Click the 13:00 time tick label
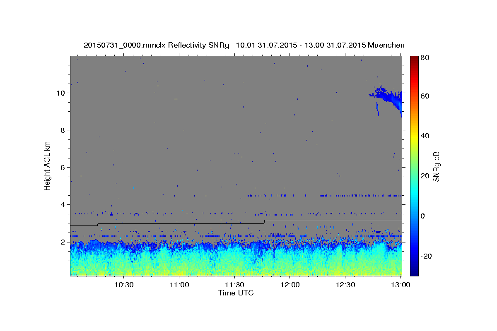Viewport: 497px width, 331px height. click(400, 285)
